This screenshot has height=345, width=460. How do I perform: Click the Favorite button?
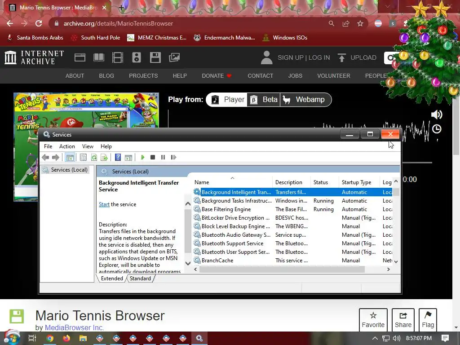(373, 320)
